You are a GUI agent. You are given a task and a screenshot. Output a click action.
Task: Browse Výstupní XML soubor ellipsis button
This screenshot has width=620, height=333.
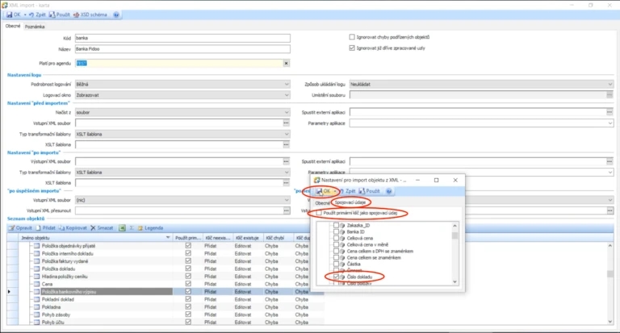(287, 161)
